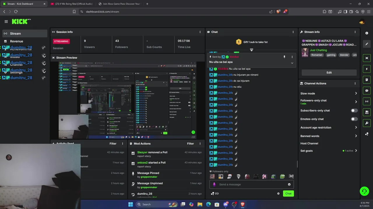Click Gift 1 sub to take 1st
Screen dimensions: 373x209
[251, 42]
